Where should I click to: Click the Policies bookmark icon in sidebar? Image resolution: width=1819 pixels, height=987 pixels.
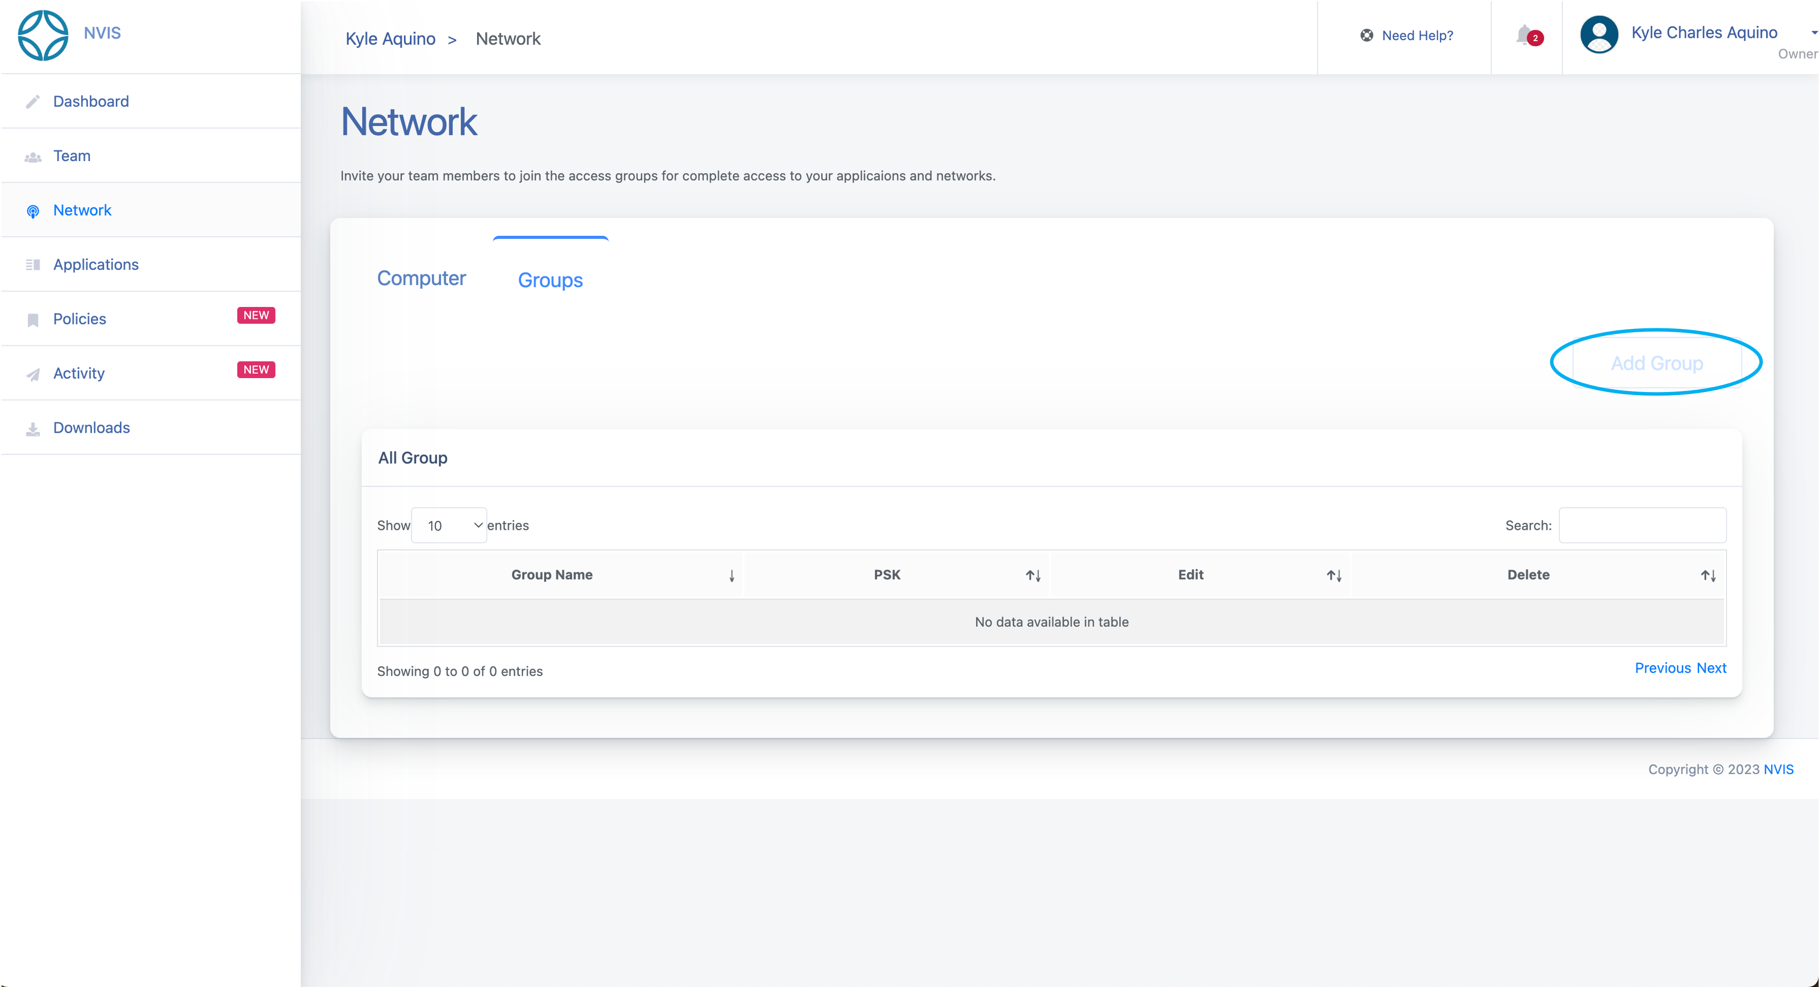tap(32, 320)
